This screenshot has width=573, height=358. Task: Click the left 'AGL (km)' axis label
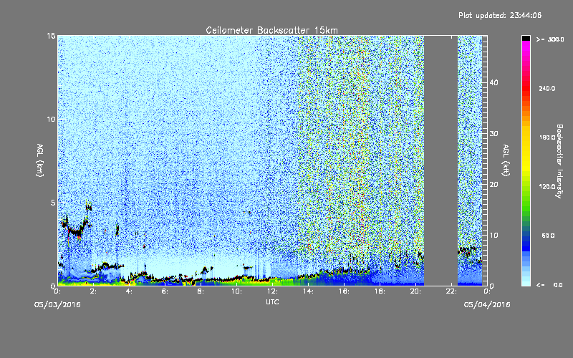coord(40,160)
